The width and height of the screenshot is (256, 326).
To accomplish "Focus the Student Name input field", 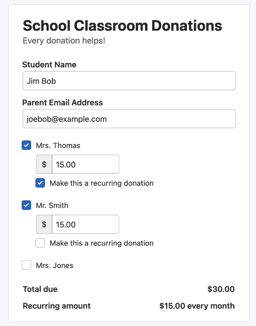I will [129, 81].
